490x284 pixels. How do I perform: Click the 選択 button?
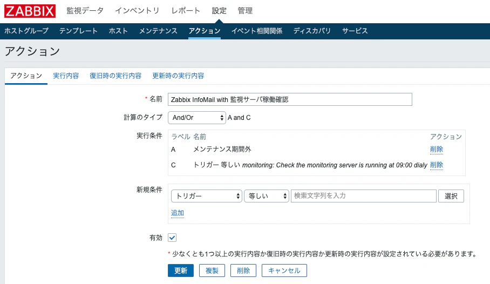[451, 196]
